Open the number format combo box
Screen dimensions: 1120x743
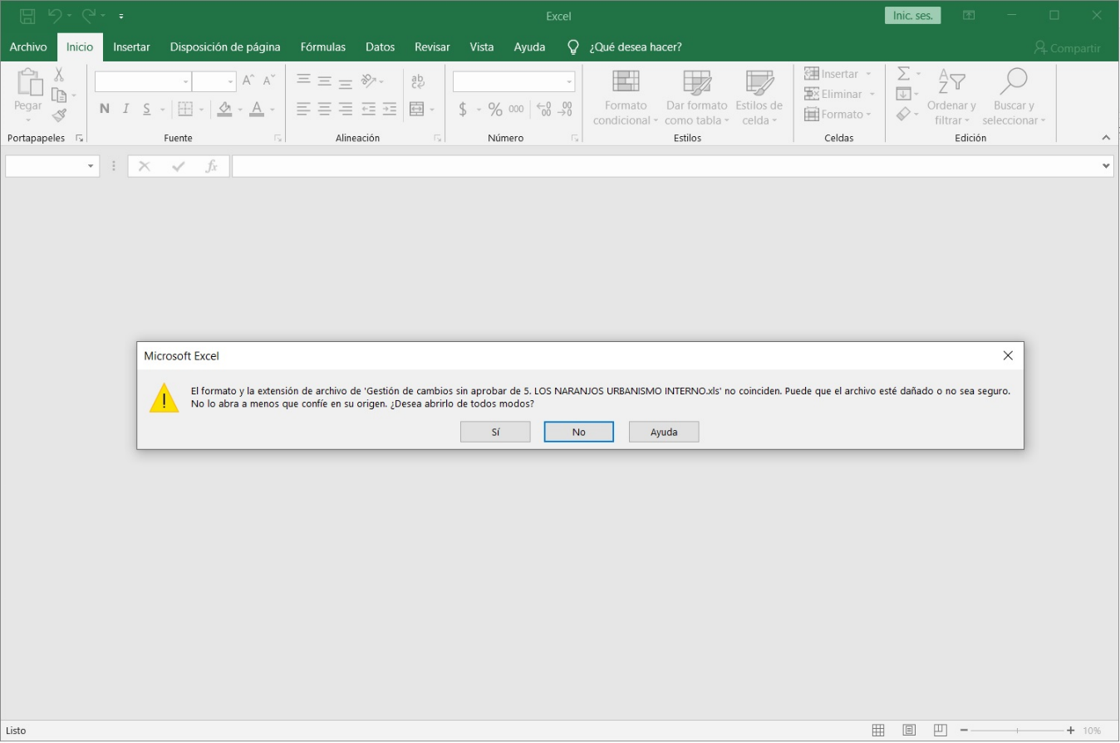[x=513, y=81]
